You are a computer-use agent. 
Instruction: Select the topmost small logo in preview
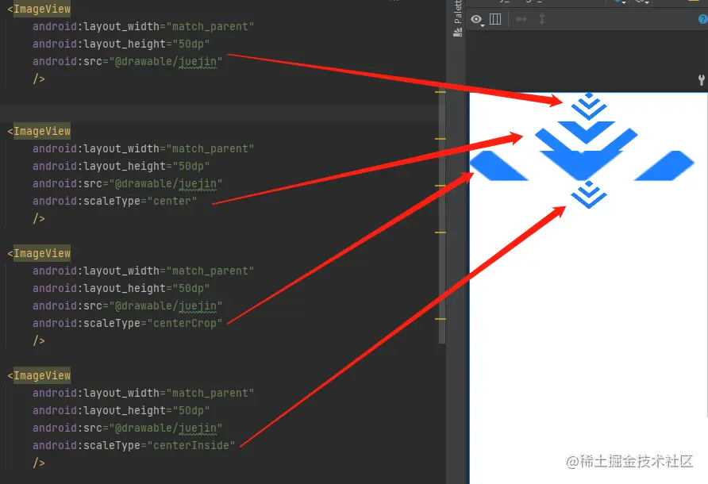(588, 106)
